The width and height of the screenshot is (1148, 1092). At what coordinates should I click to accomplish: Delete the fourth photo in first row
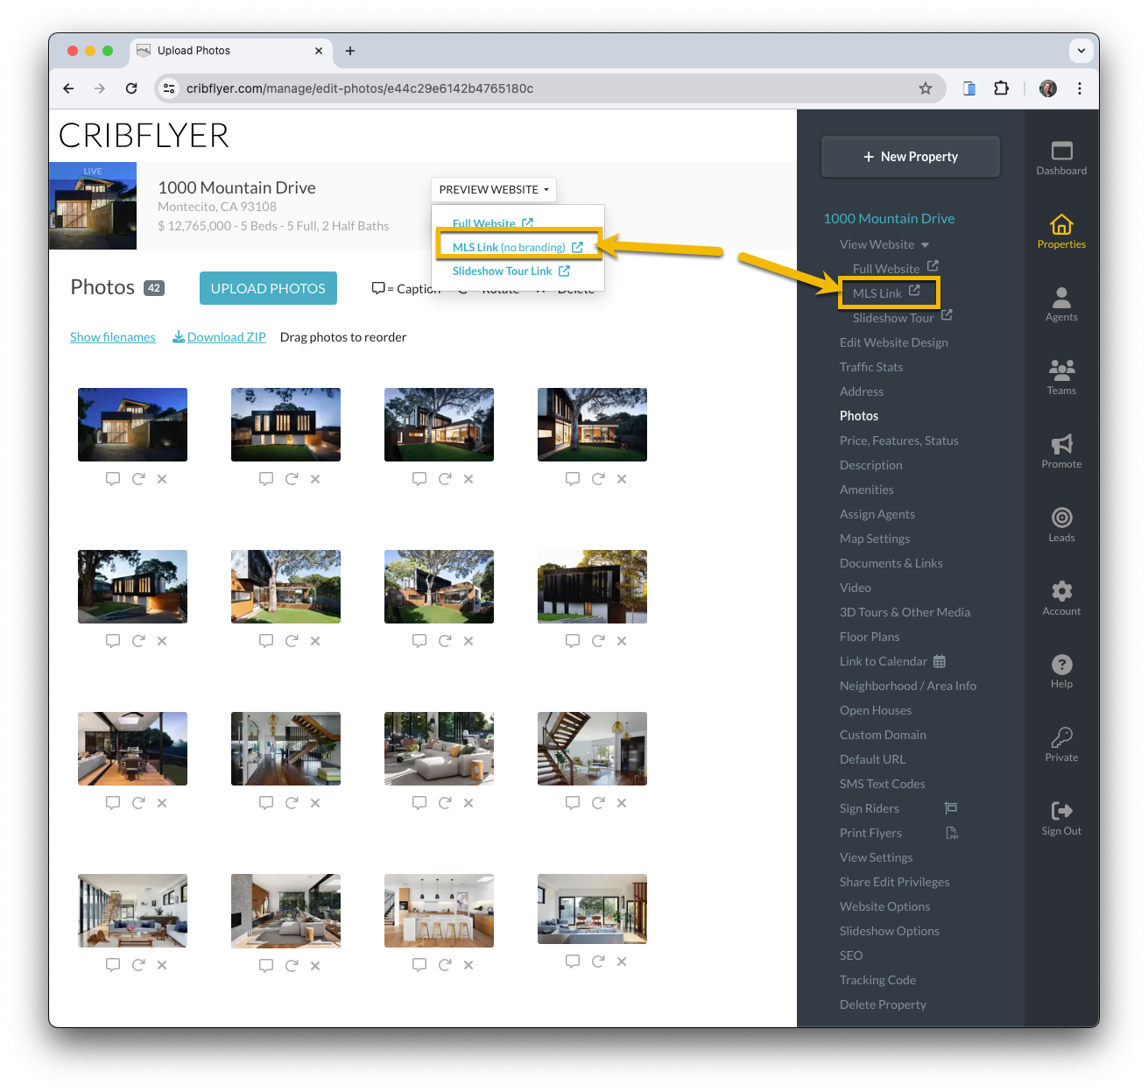[x=622, y=479]
